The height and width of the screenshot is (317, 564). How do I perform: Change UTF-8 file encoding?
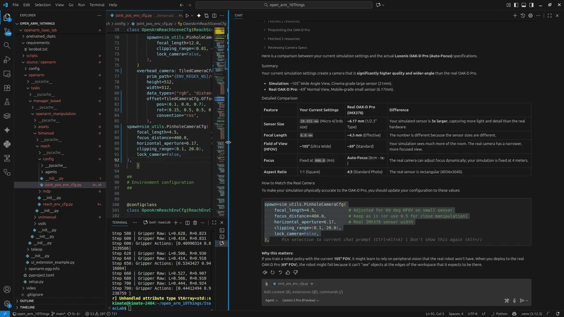[x=472, y=314]
